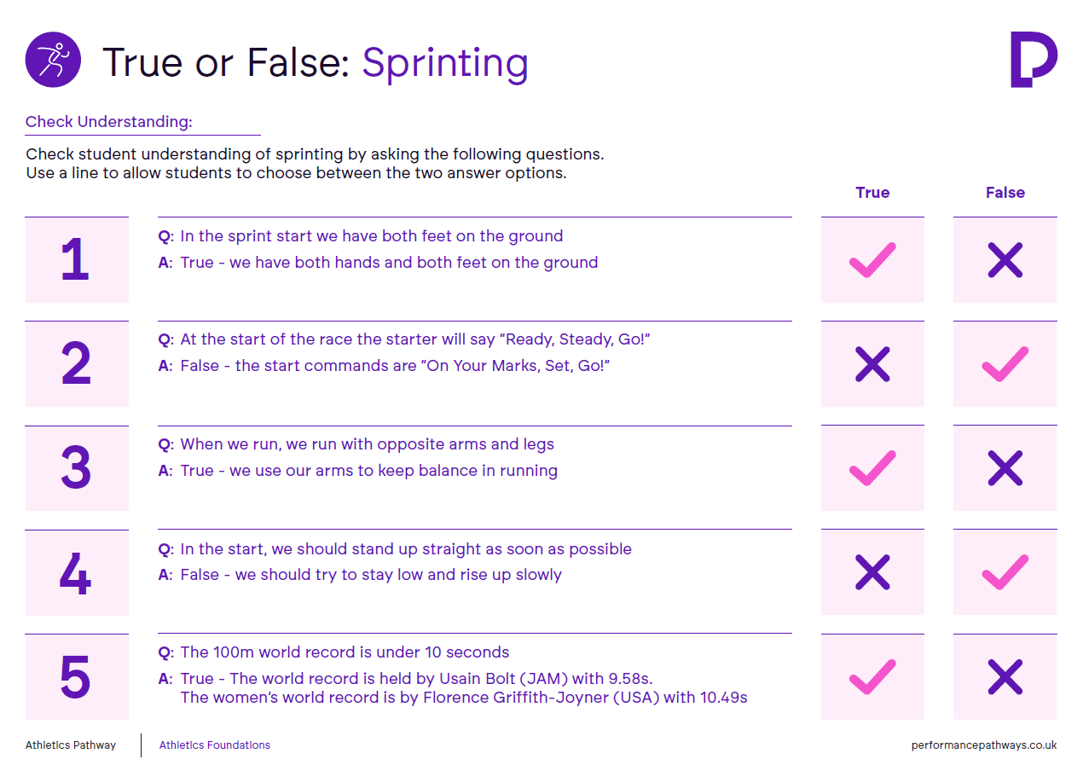Select the number 1 question tile
The width and height of the screenshot is (1083, 765).
coord(77,260)
